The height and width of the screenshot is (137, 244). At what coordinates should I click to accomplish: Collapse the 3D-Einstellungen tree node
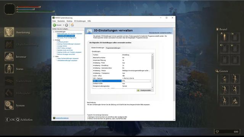(x=54, y=32)
